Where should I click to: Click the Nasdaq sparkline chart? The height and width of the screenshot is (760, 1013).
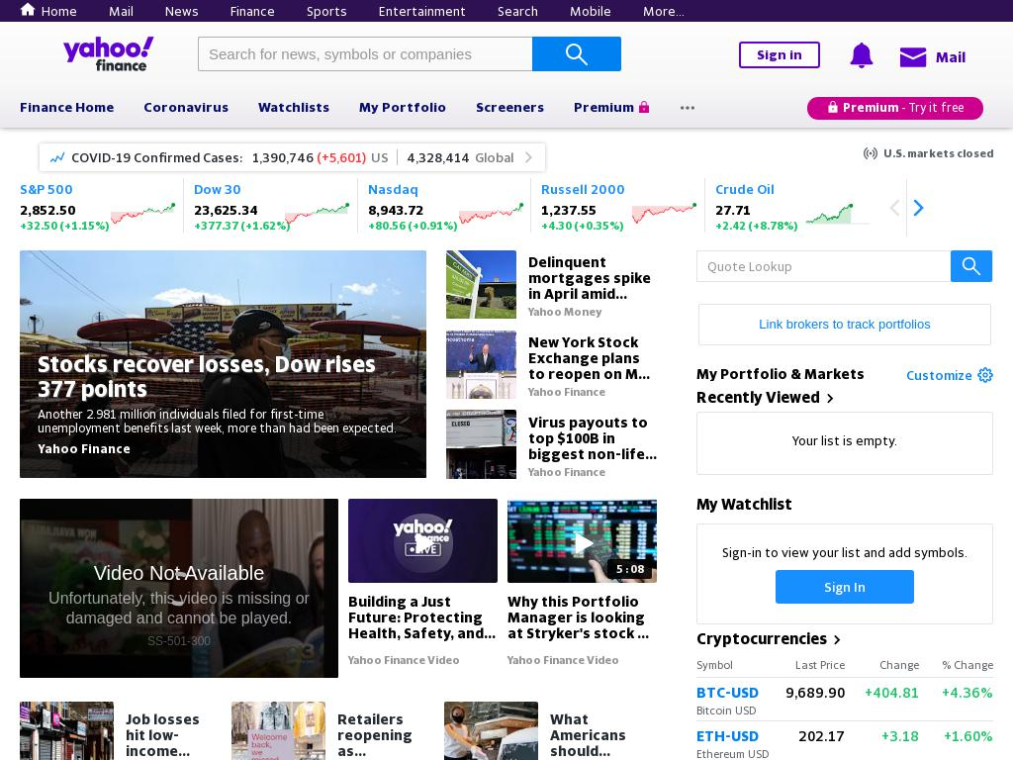[x=491, y=213]
